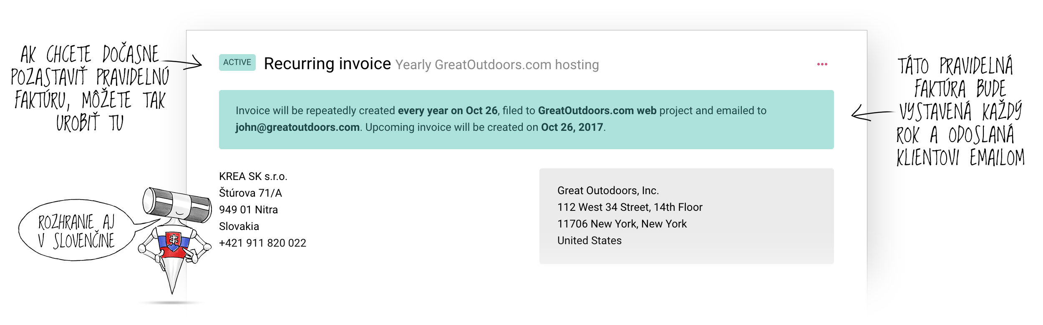Click the Recurring invoice heading

tap(328, 64)
